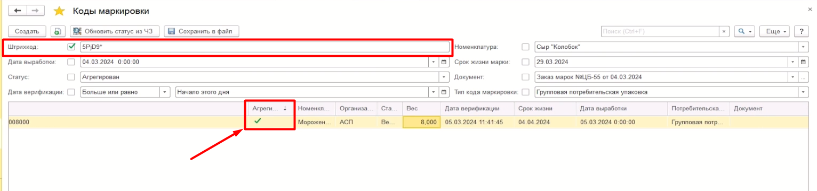Expand the Больше или равно comparison dropdown
817x191 pixels.
coord(165,92)
